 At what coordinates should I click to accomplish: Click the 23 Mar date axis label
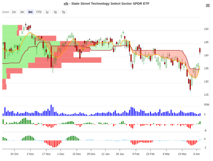182,154
